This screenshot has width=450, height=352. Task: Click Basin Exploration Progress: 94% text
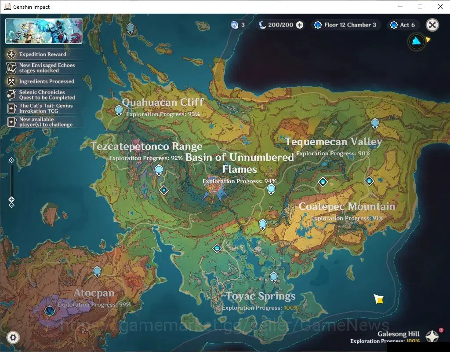[x=240, y=181]
